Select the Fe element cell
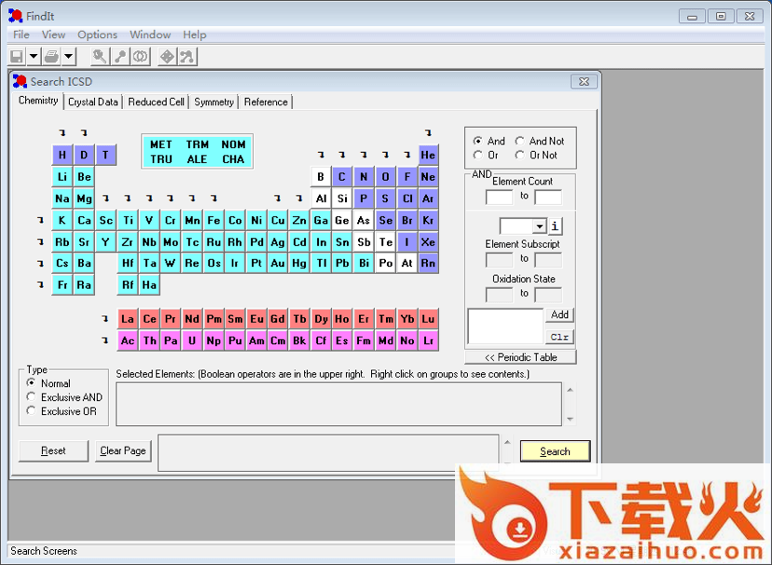 click(x=214, y=220)
